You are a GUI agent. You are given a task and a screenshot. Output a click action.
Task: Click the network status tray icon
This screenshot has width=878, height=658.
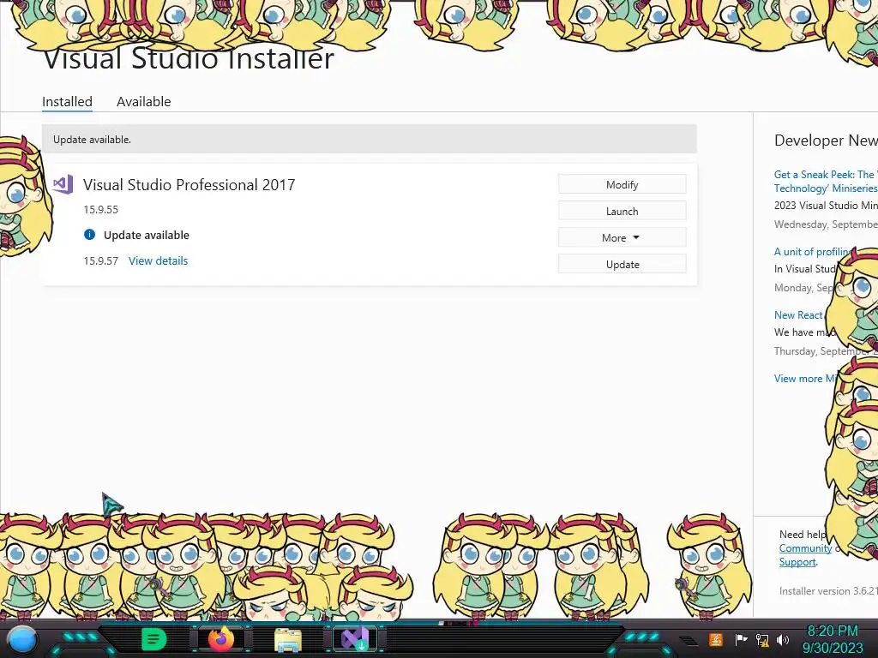pyautogui.click(x=762, y=639)
